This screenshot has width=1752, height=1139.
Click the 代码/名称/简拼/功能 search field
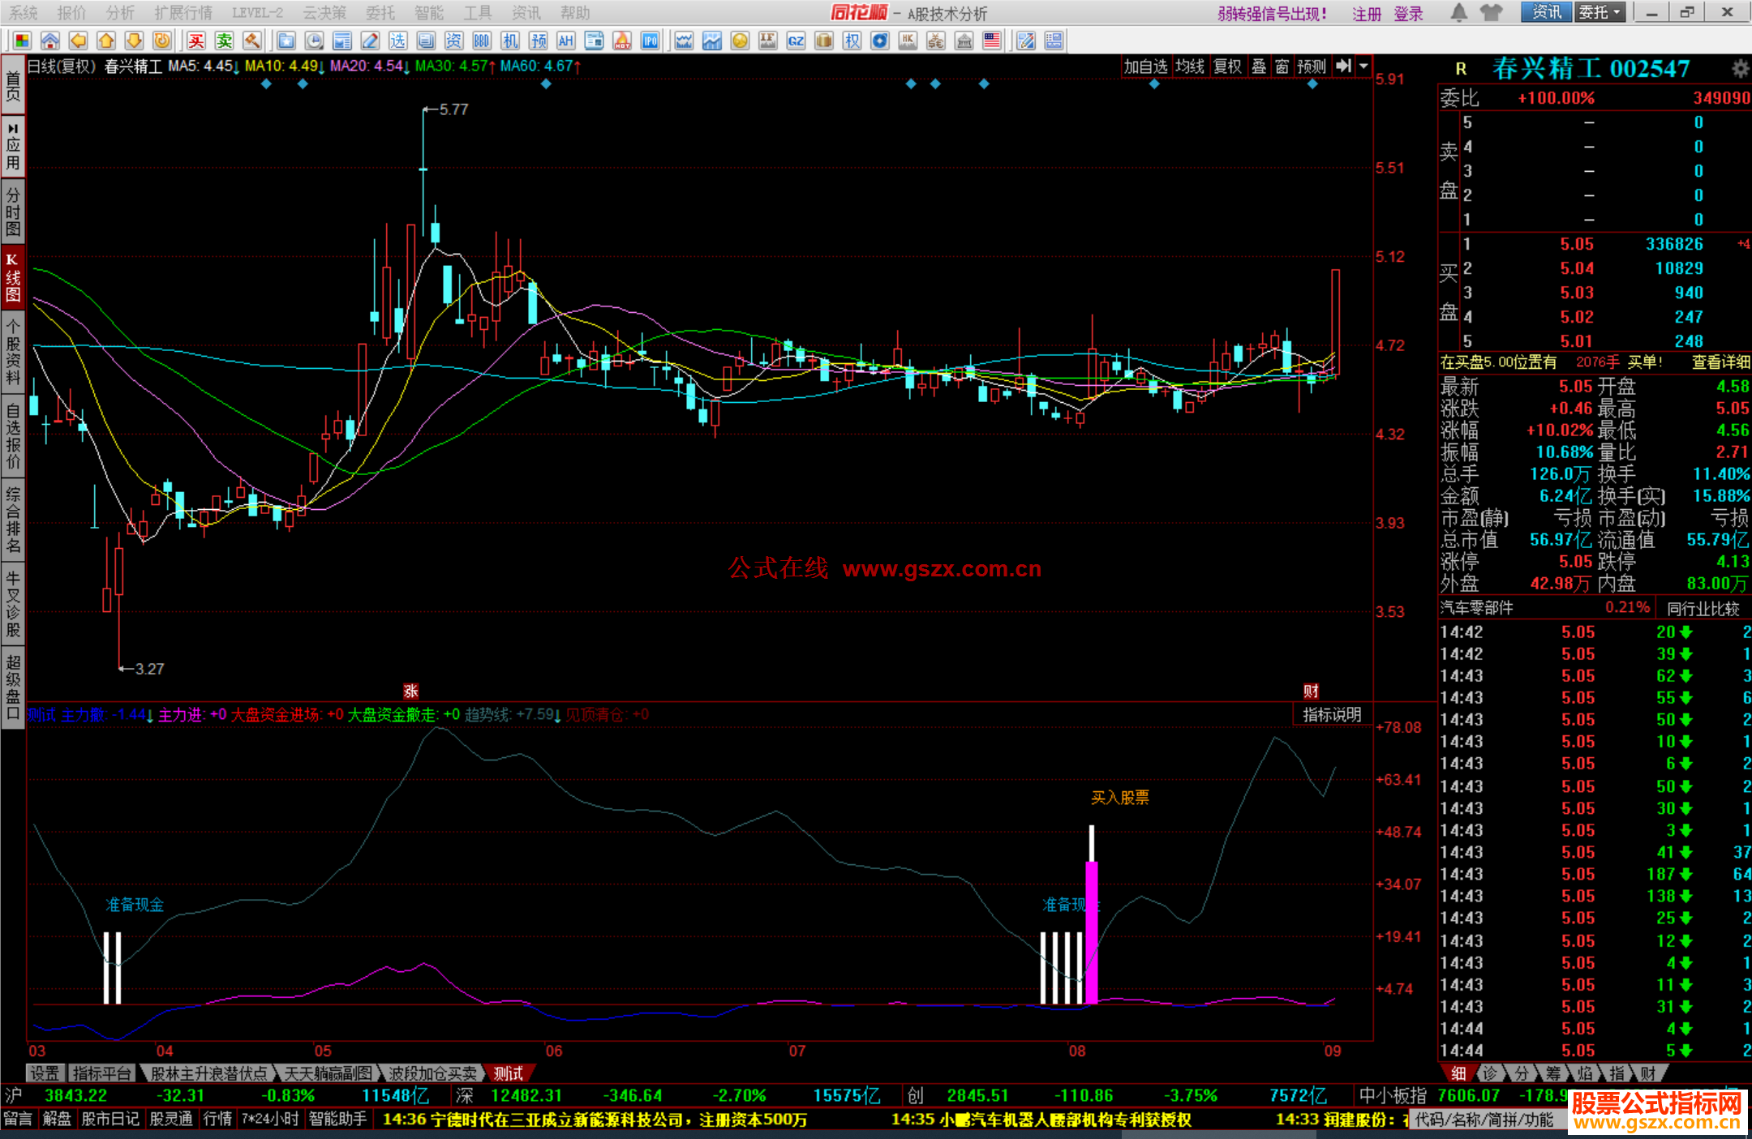[x=1484, y=1120]
